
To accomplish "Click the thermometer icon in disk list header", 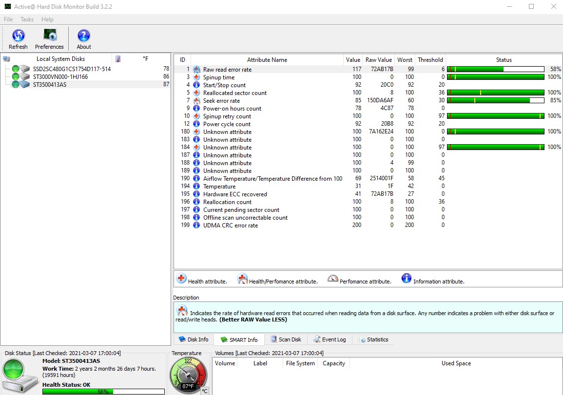I will point(118,59).
